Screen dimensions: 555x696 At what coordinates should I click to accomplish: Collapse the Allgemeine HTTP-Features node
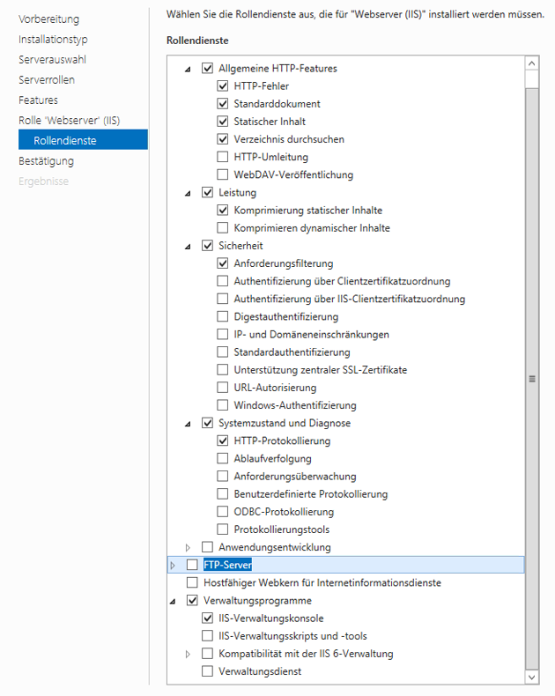(x=188, y=70)
